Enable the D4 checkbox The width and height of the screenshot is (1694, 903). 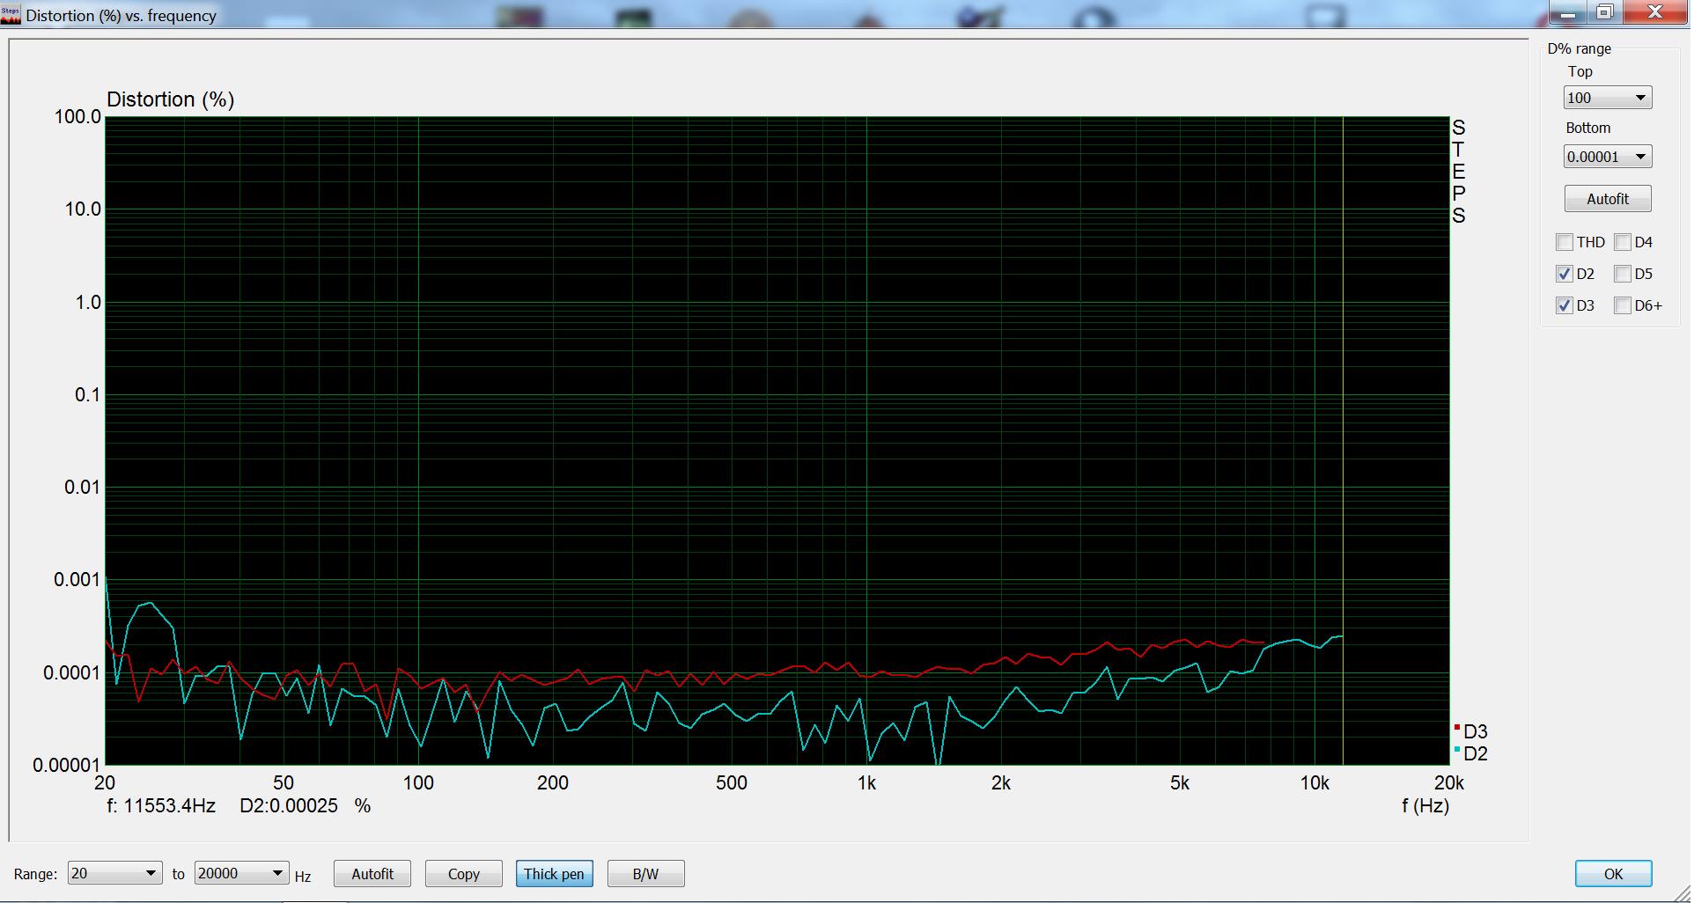coord(1623,242)
